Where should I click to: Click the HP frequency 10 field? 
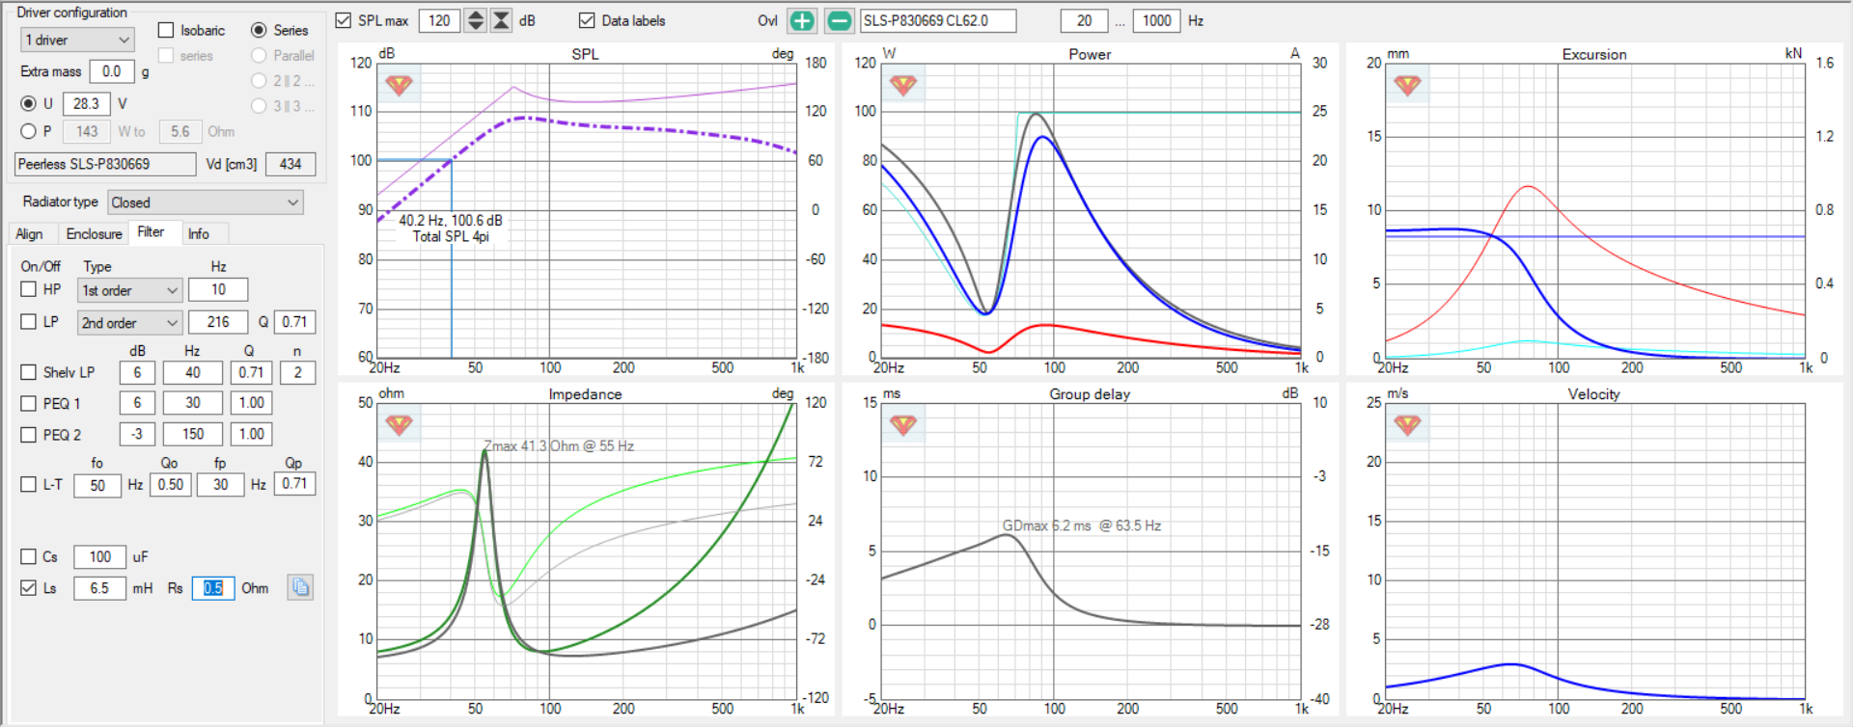pos(218,289)
